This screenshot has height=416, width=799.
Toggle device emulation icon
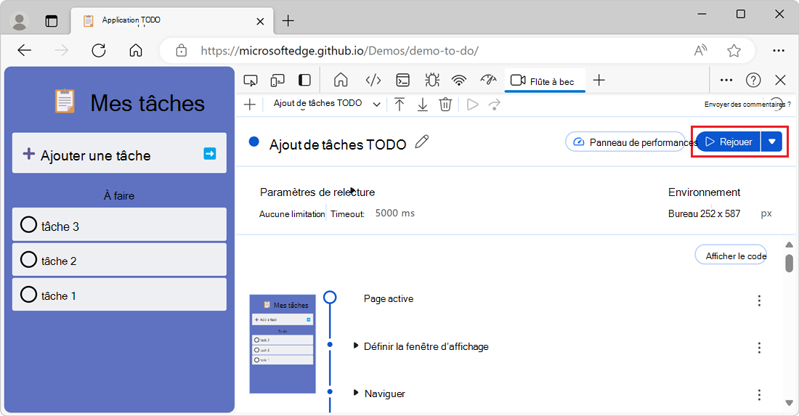(x=277, y=81)
